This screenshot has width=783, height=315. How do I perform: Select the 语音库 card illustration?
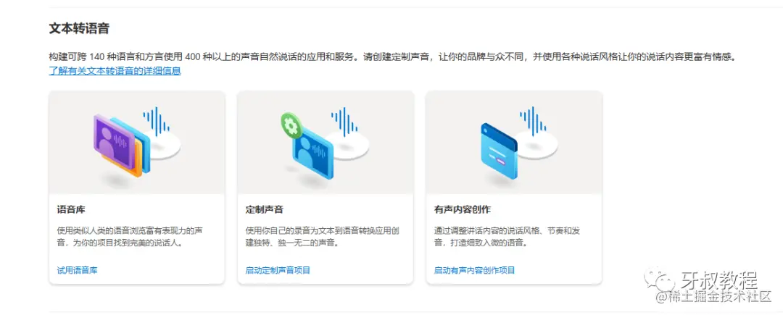click(137, 143)
